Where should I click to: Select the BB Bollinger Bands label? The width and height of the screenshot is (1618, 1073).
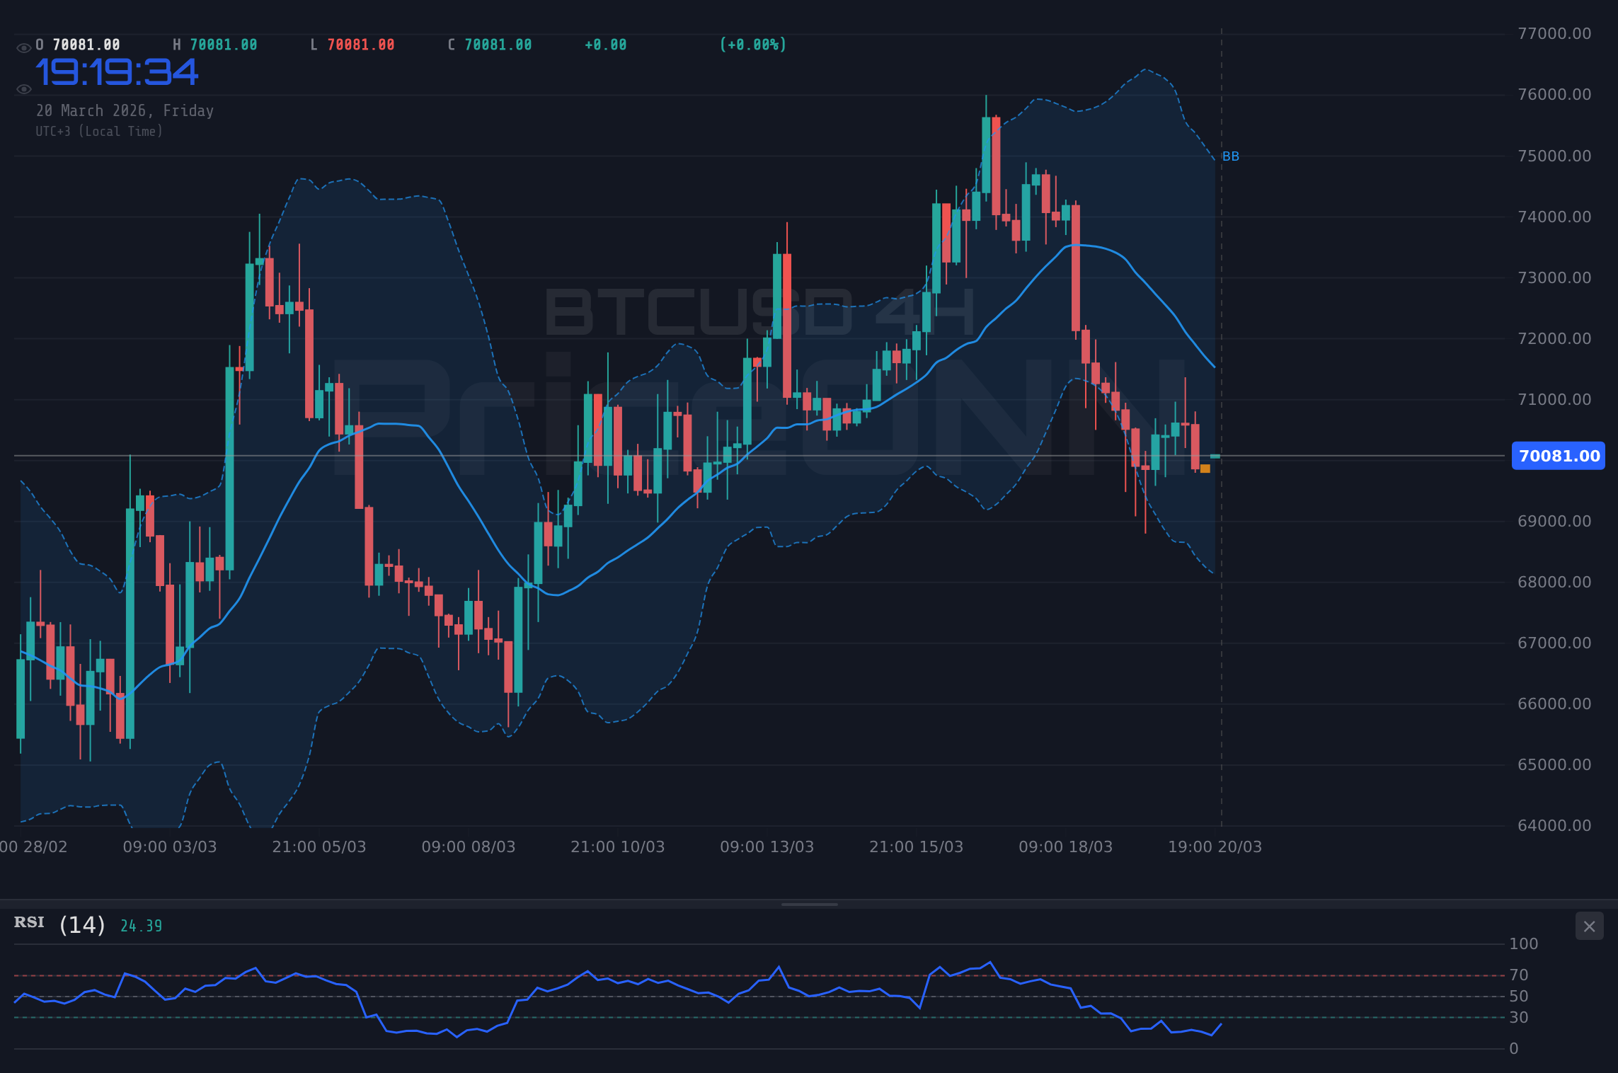click(x=1230, y=156)
